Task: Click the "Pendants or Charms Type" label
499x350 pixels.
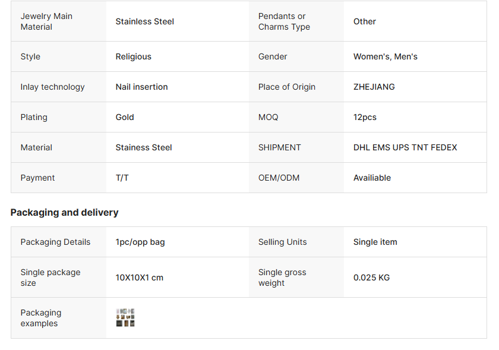Action: (284, 21)
